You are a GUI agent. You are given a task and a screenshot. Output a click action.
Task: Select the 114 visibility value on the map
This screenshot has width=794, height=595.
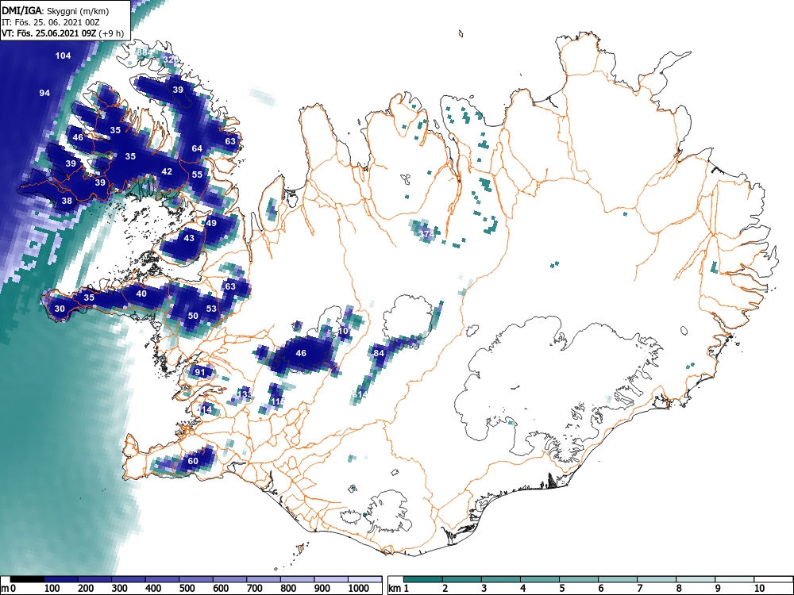(x=205, y=409)
